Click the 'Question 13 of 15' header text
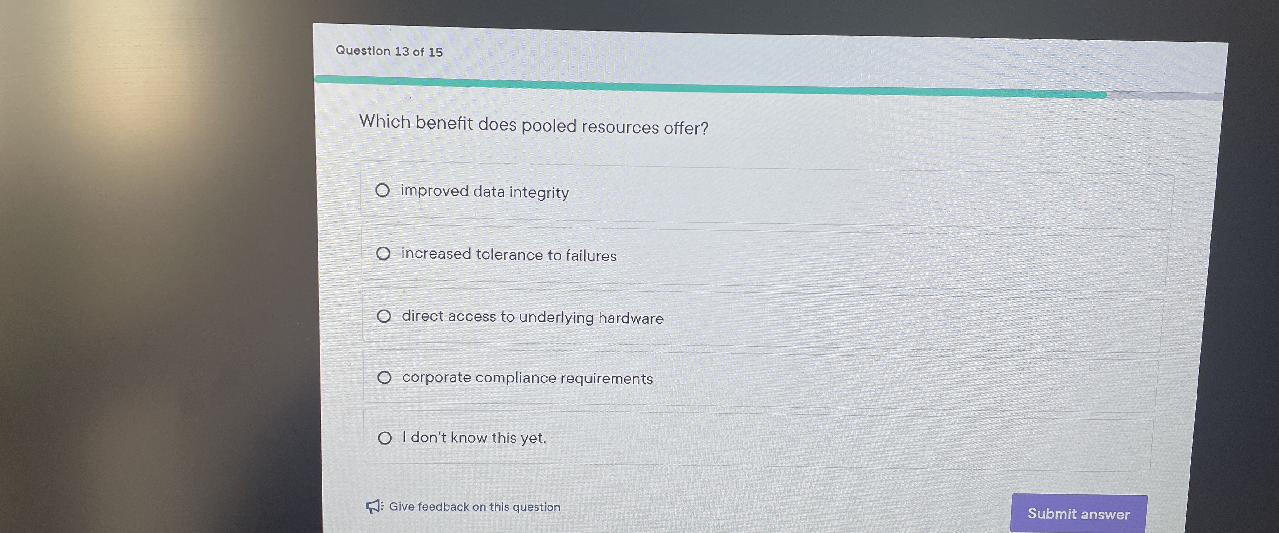Image resolution: width=1279 pixels, height=533 pixels. coord(389,51)
